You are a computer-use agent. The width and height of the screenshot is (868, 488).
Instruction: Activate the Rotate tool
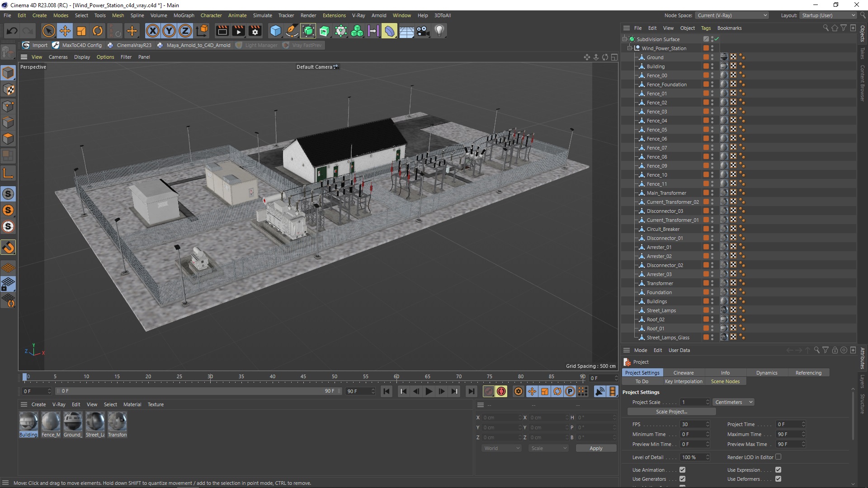click(x=98, y=31)
